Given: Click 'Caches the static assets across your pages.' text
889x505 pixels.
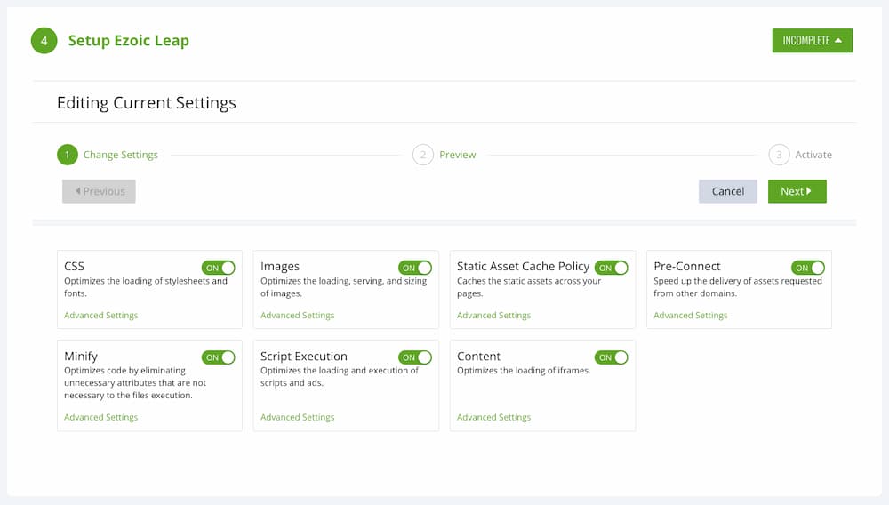Looking at the screenshot, I should point(529,287).
